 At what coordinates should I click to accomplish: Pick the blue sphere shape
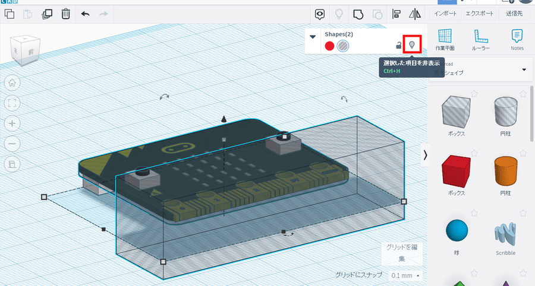457,230
